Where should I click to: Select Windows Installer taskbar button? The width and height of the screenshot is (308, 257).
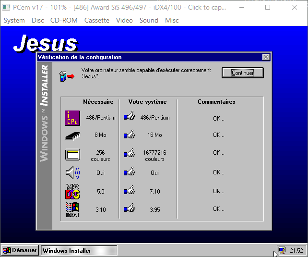79,250
